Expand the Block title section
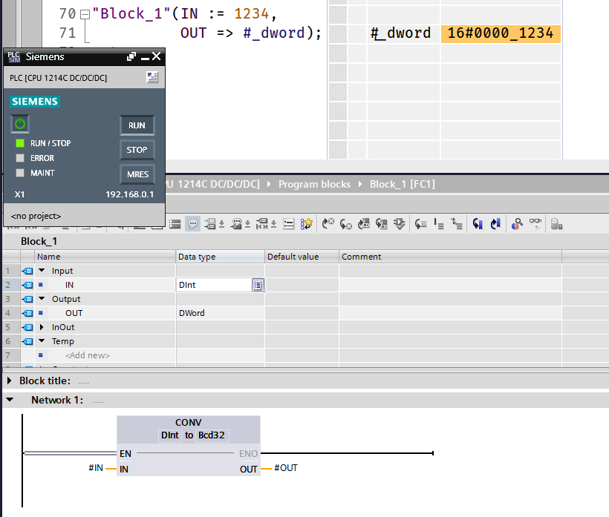This screenshot has width=609, height=517. (9, 381)
